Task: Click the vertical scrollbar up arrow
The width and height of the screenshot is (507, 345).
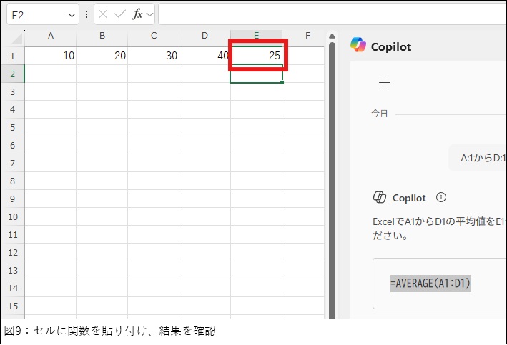Action: pos(332,36)
